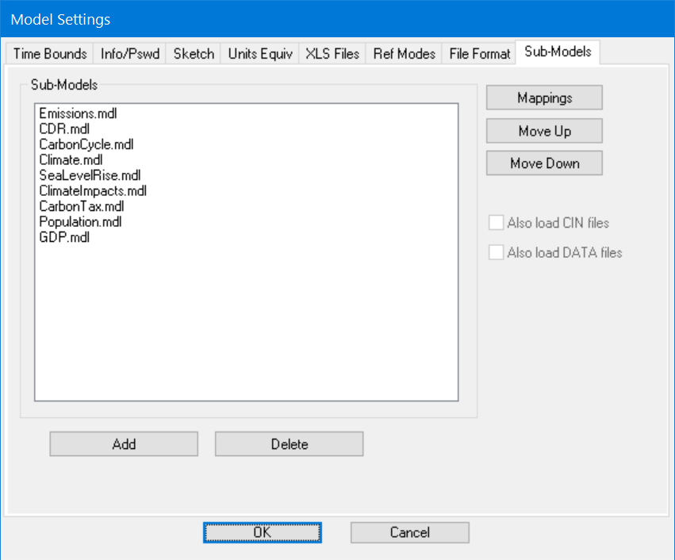
Task: Add a new sub-model
Action: pyautogui.click(x=123, y=443)
